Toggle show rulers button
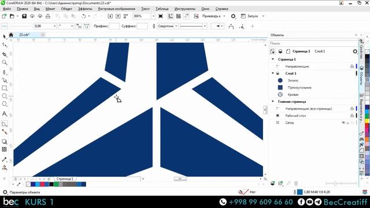Screen dimensions: 370x208 tap(171, 16)
